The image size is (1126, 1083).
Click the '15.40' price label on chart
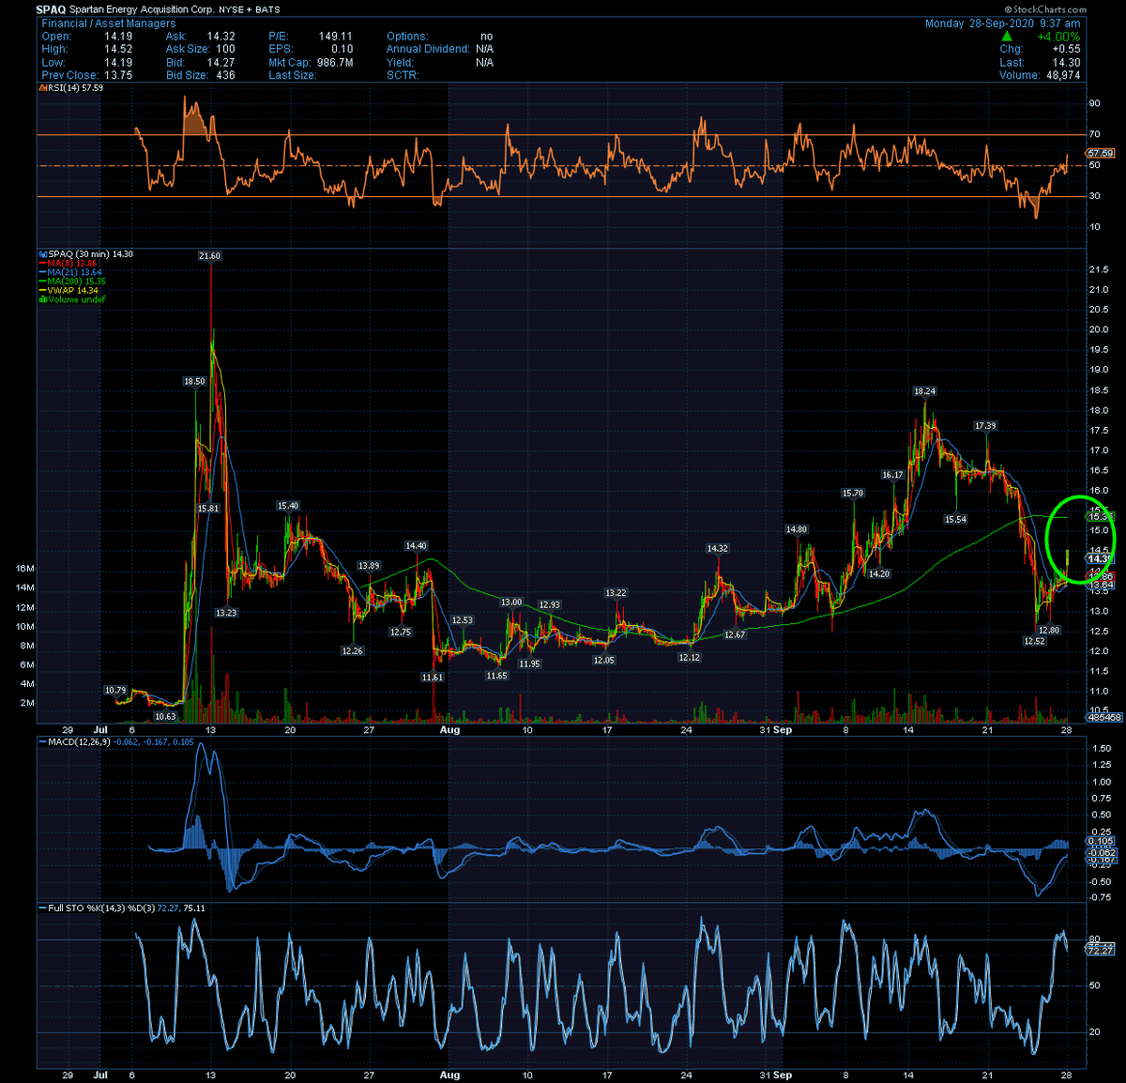(x=288, y=506)
